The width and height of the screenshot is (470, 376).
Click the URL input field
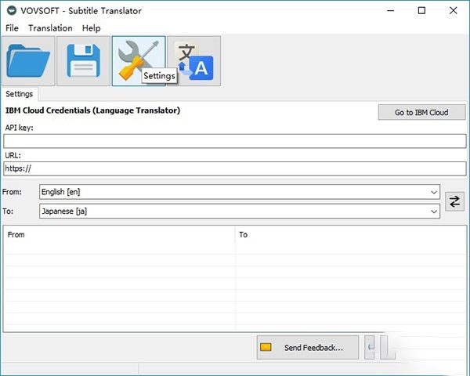(x=235, y=168)
